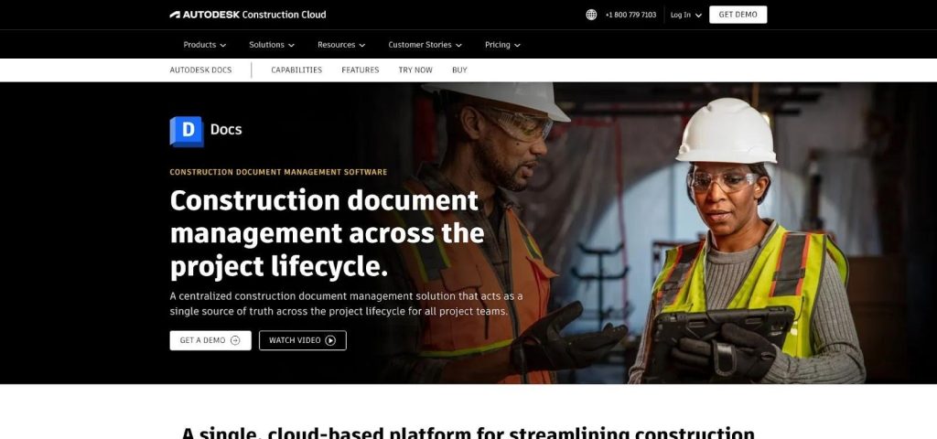
Task: Click the hero headline about construction document management
Action: (327, 233)
